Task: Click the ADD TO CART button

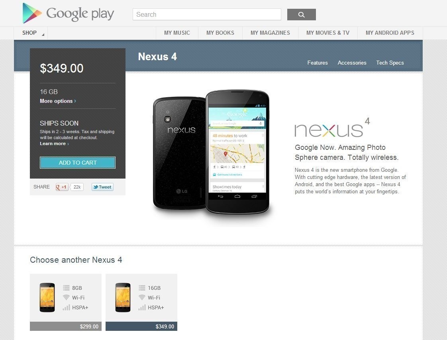Action: point(78,163)
